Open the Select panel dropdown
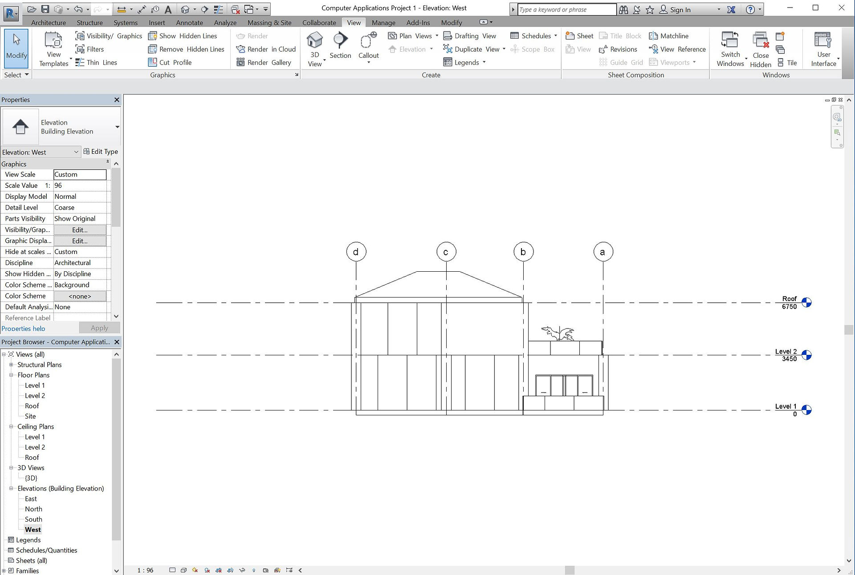 pyautogui.click(x=16, y=75)
